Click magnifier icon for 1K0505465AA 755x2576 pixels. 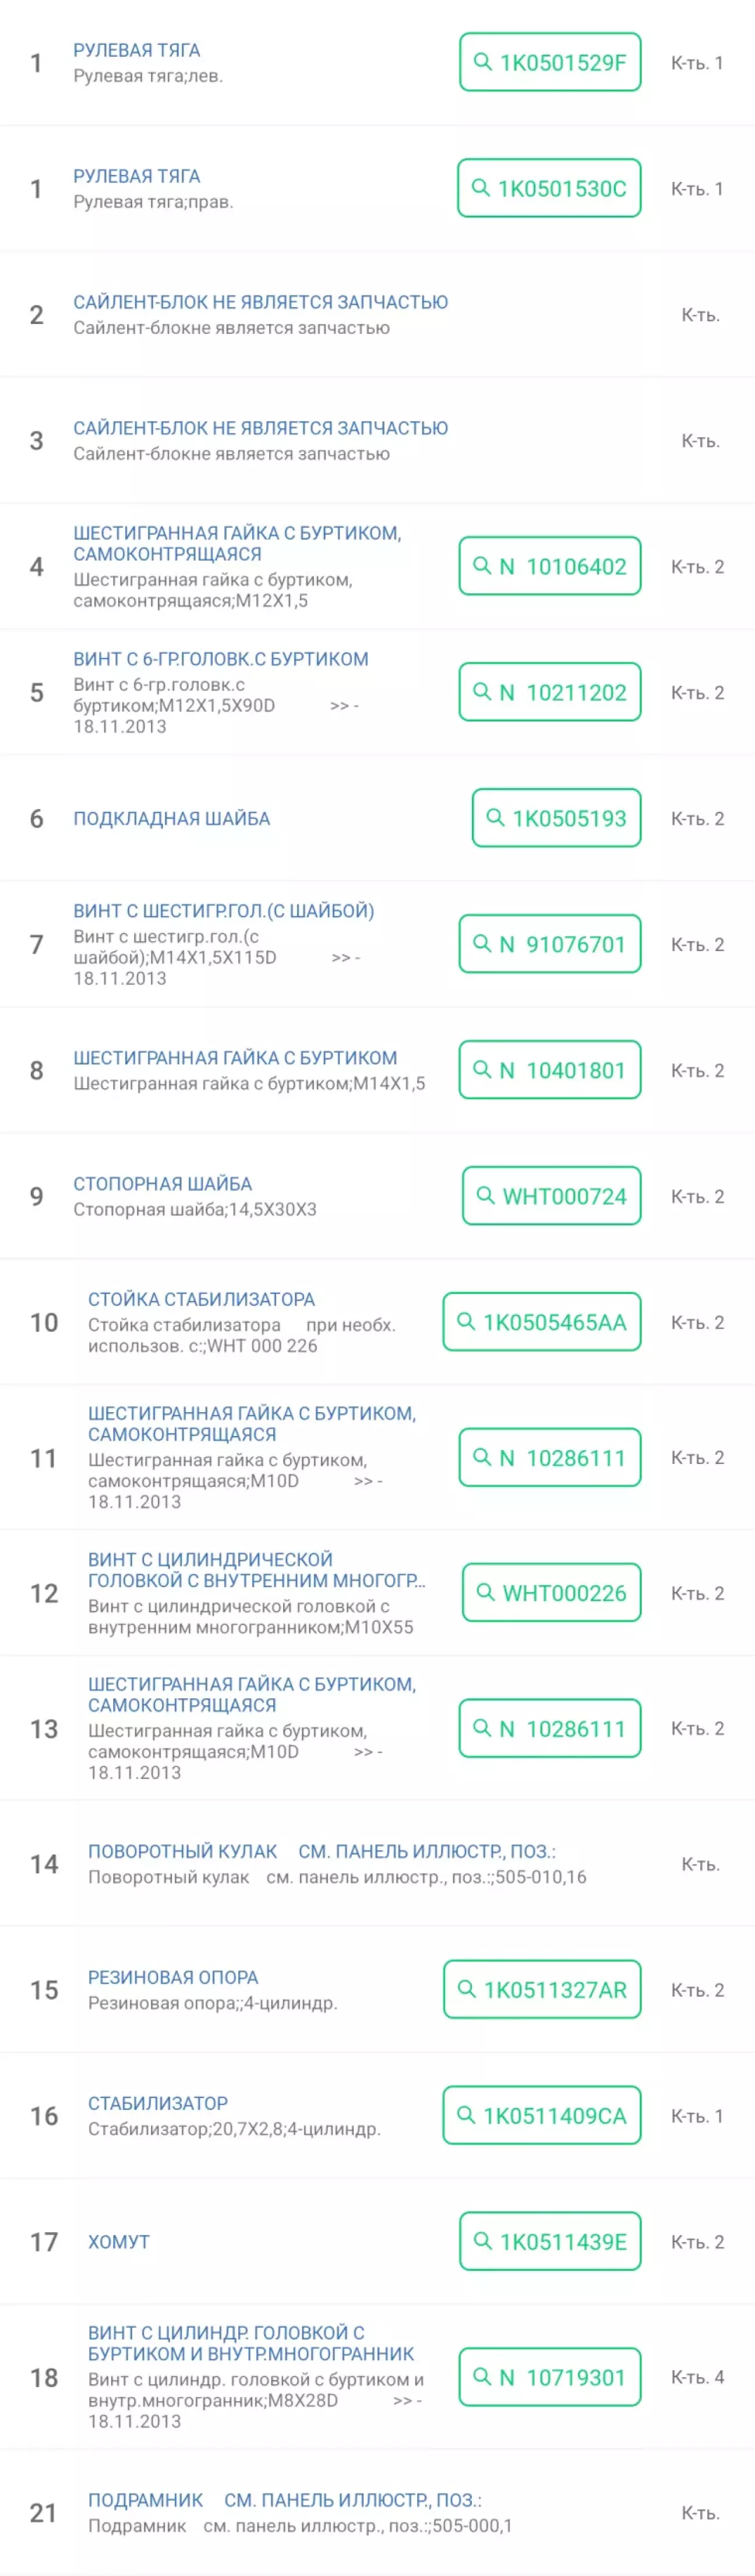point(466,1322)
